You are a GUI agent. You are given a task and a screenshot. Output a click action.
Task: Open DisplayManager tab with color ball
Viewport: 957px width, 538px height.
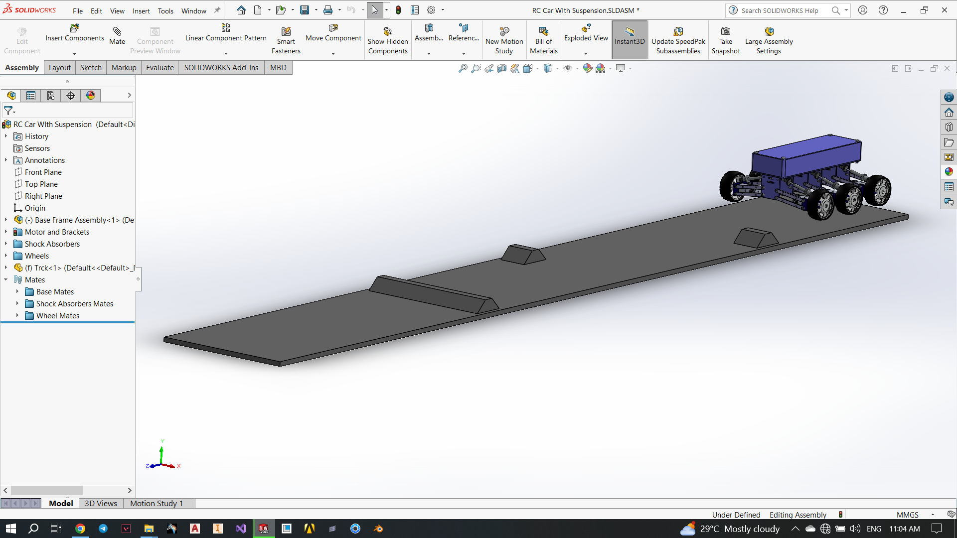tap(91, 96)
